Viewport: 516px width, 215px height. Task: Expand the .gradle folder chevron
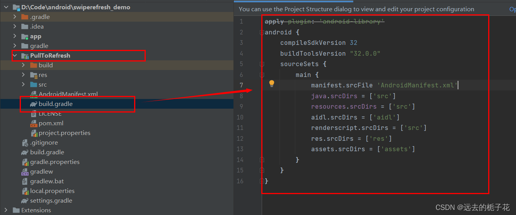(15, 17)
